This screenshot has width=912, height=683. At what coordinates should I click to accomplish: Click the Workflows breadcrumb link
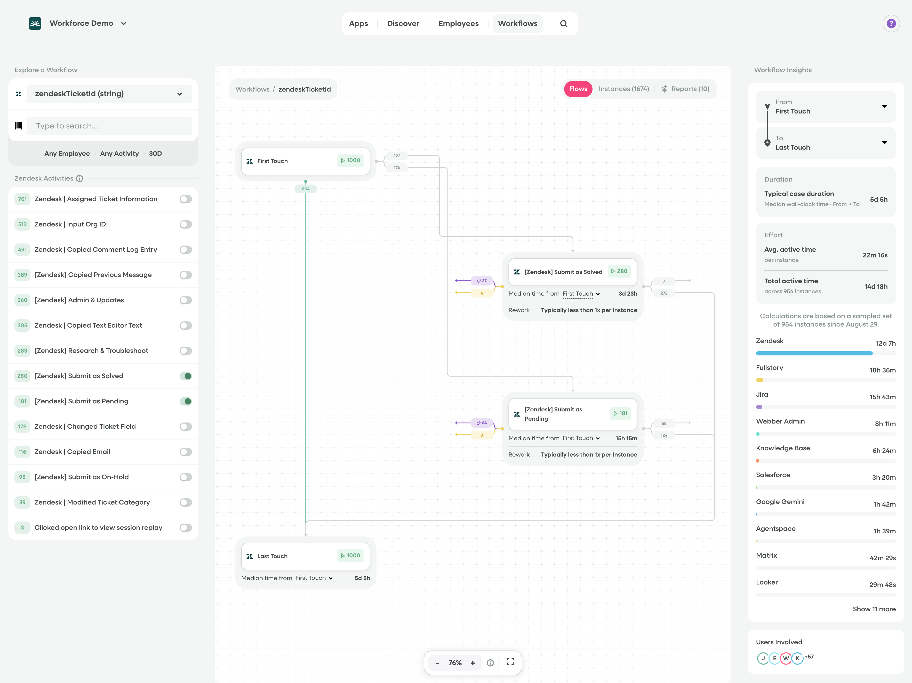pyautogui.click(x=252, y=89)
